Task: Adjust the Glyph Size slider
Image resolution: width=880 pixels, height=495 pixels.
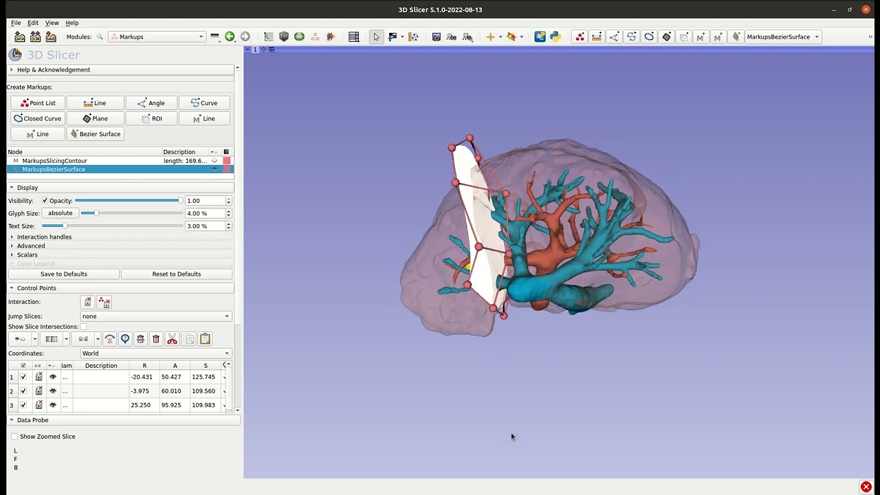Action: pos(131,213)
